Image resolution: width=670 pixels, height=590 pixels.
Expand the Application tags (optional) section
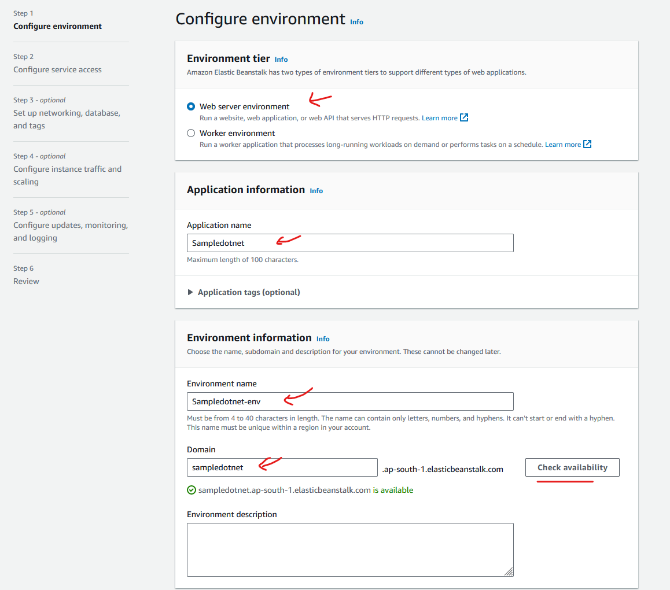[x=243, y=292]
